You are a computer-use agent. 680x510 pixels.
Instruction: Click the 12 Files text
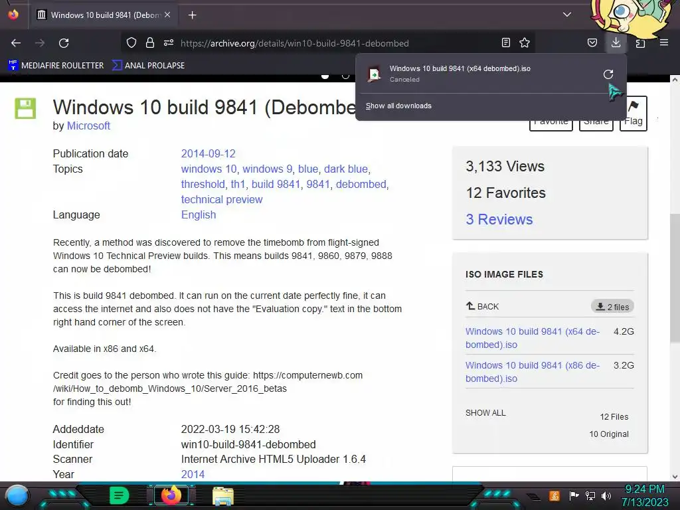tap(614, 417)
